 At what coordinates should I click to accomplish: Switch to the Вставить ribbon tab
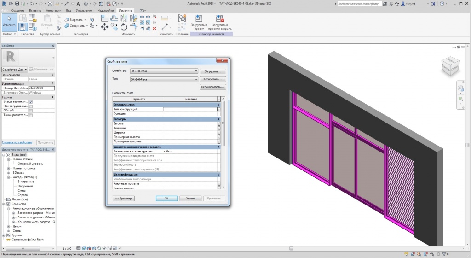[x=35, y=10]
